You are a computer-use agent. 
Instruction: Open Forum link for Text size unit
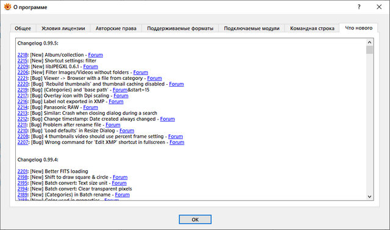(x=119, y=183)
